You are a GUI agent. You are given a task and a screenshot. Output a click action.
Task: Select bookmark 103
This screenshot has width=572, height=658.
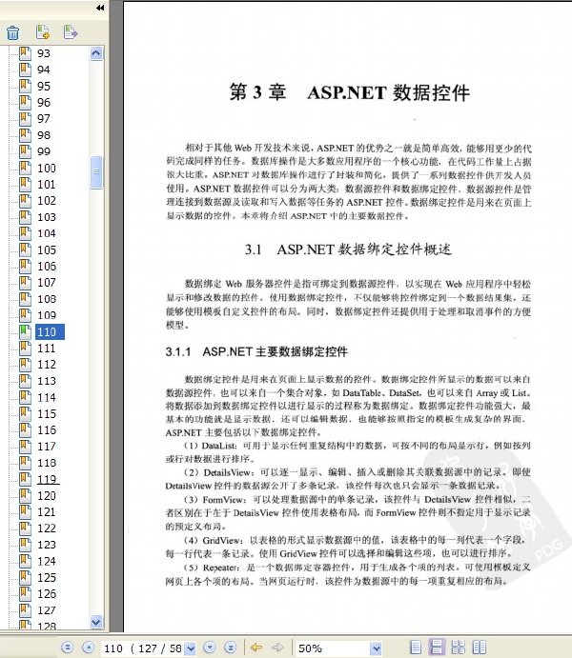coord(47,217)
